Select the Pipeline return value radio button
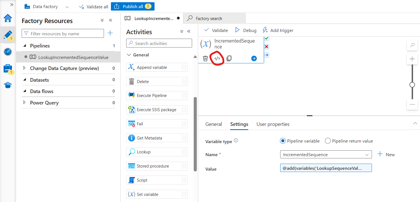The height and width of the screenshot is (202, 420). [328, 141]
